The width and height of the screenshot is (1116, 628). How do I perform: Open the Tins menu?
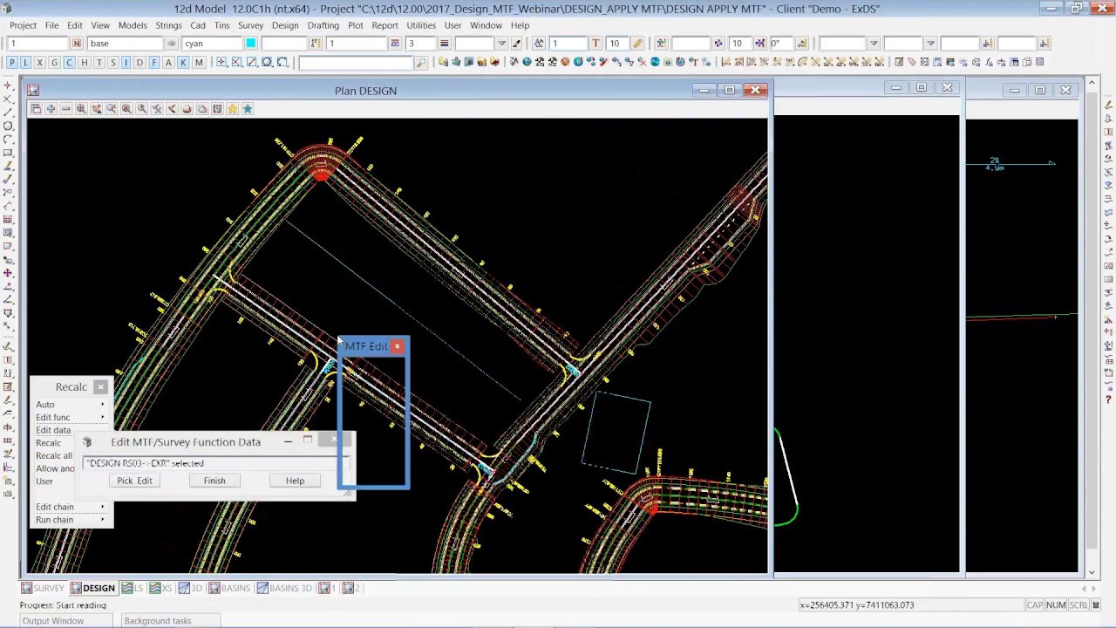[x=221, y=25]
